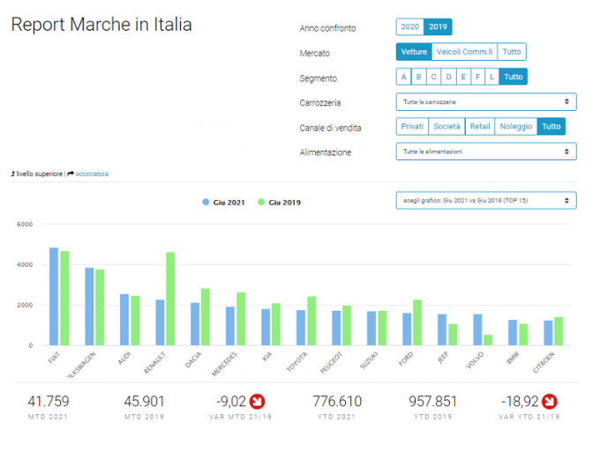This screenshot has height=451, width=600.
Task: Choose Tutto in Mercato row
Action: tap(512, 52)
